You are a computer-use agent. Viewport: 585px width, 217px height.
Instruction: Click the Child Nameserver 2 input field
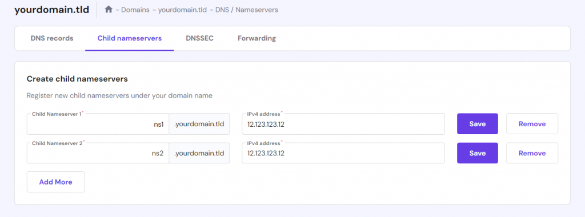(x=98, y=153)
